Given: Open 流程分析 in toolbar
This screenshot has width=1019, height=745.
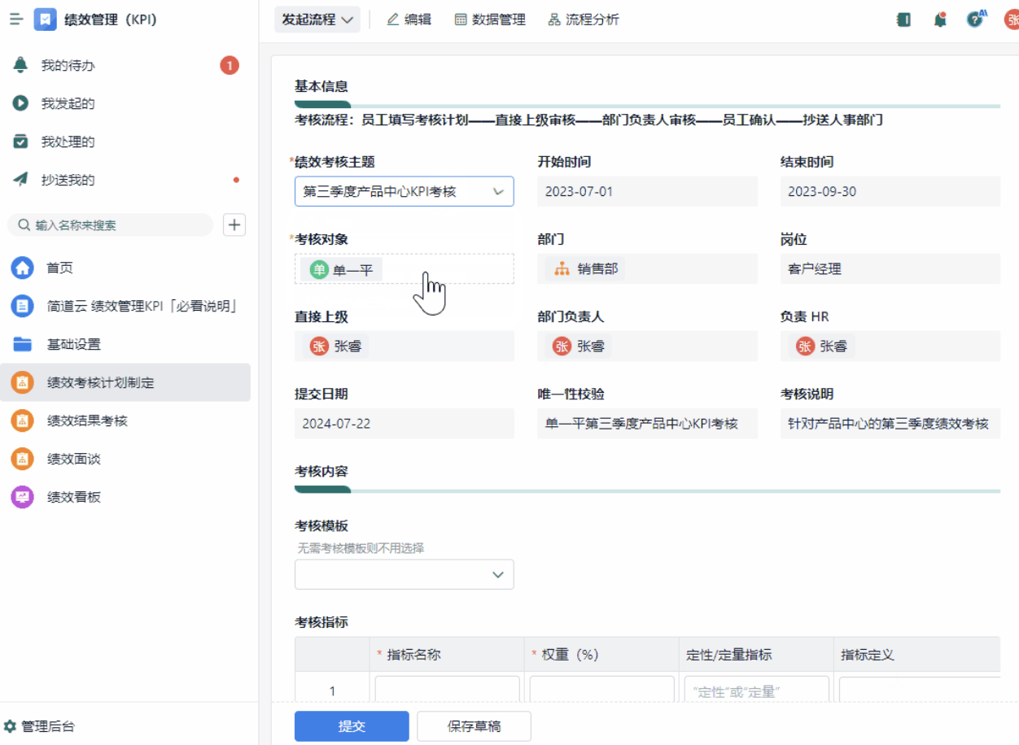Looking at the screenshot, I should 584,20.
